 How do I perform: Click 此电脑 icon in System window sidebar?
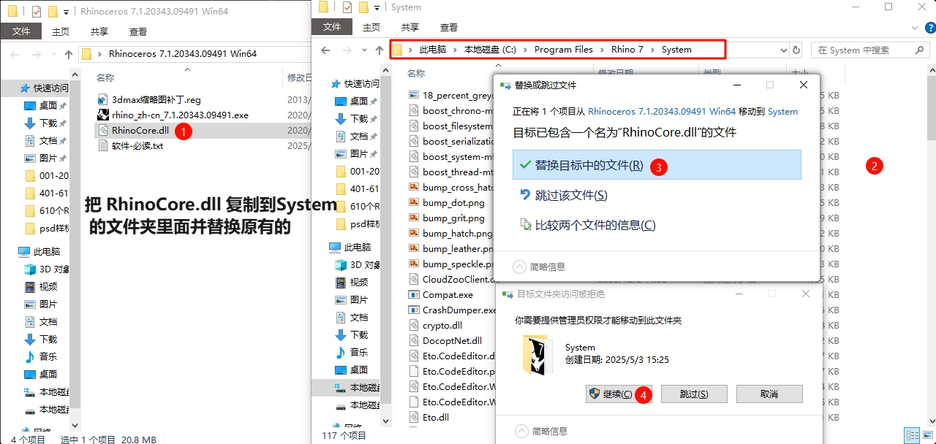[x=334, y=247]
